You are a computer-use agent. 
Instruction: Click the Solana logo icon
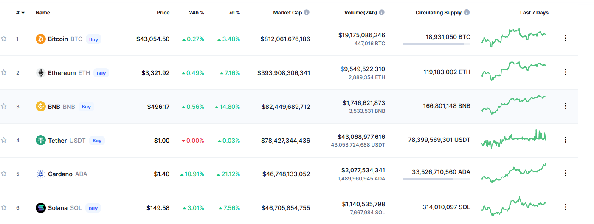click(41, 208)
